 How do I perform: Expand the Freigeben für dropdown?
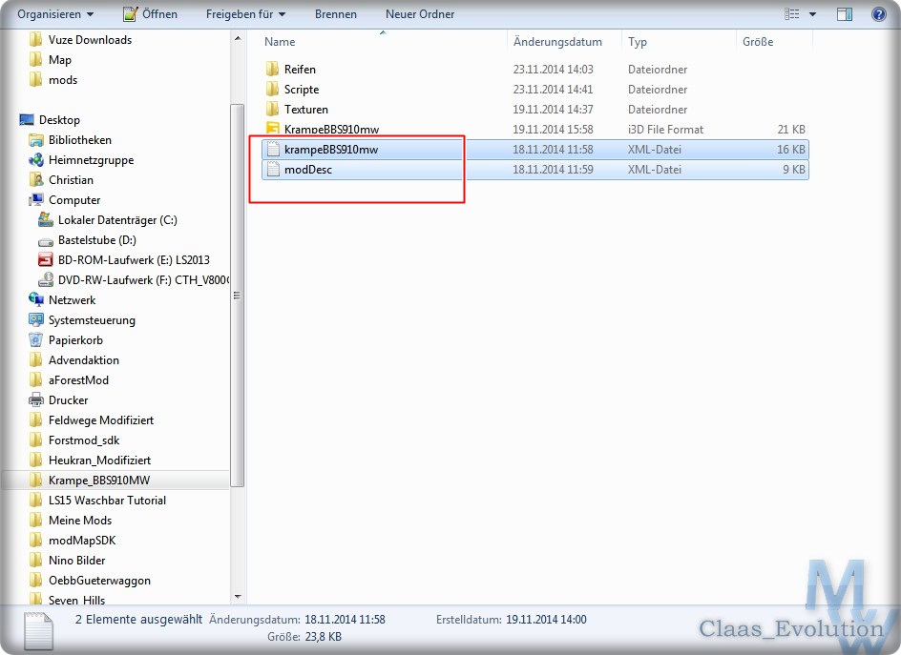coord(245,14)
